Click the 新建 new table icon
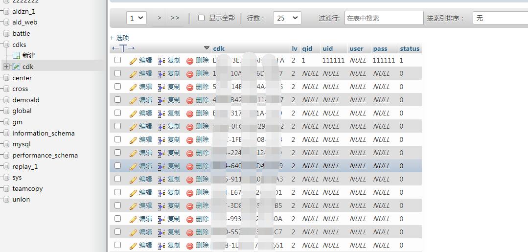The width and height of the screenshot is (528, 252). coord(16,56)
